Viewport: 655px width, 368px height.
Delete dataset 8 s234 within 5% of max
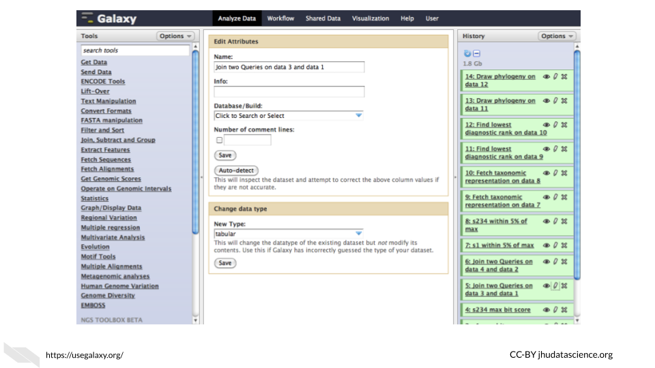click(564, 221)
